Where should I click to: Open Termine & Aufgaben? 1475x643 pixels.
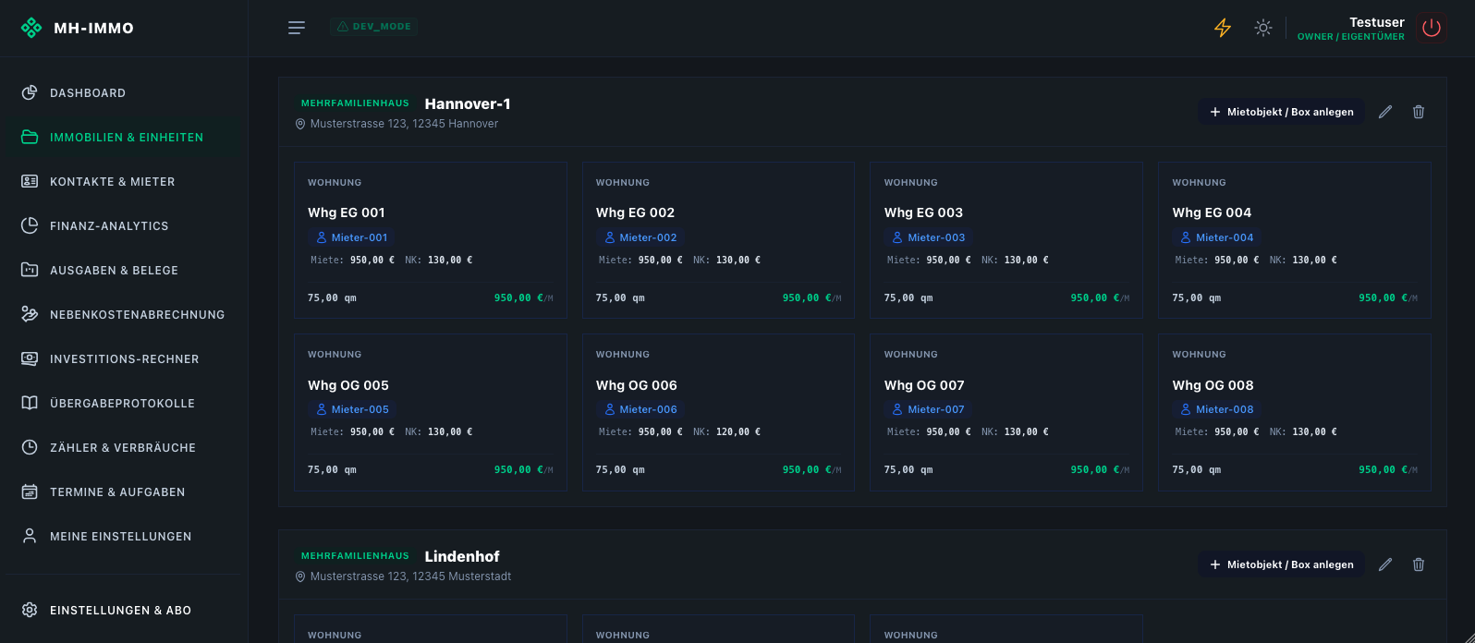(x=124, y=492)
